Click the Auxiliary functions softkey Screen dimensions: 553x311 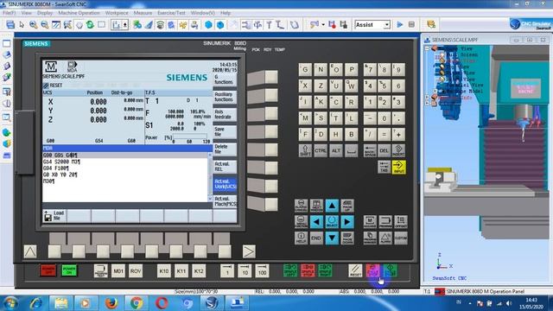[225, 97]
